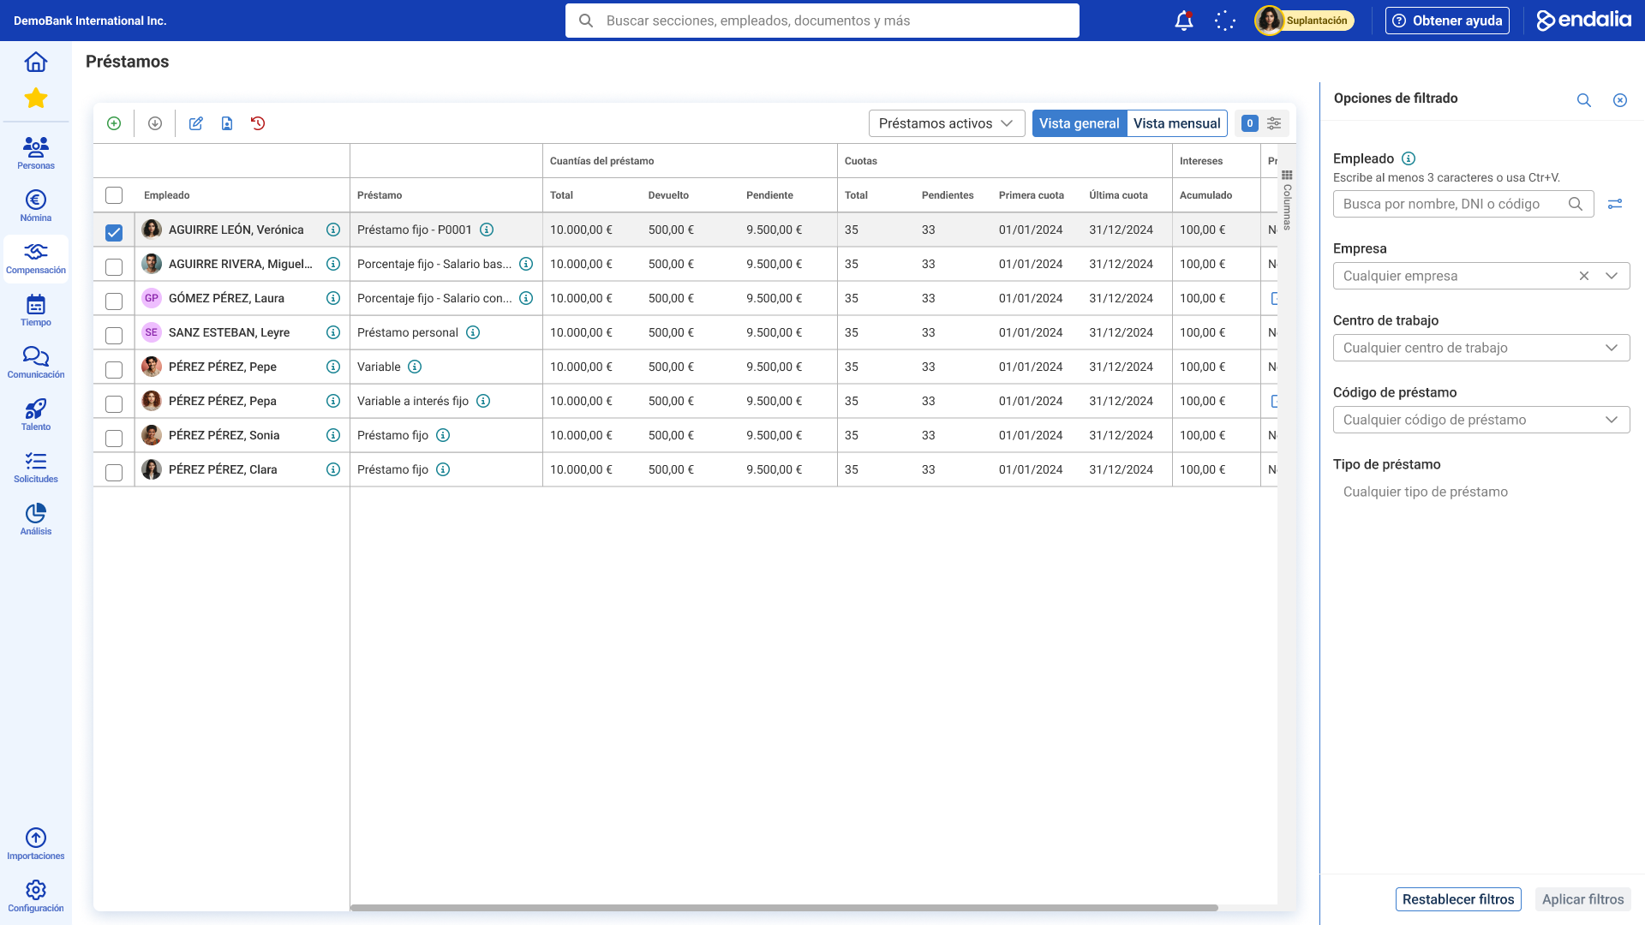The height and width of the screenshot is (925, 1645).
Task: Close the filter options panel
Action: point(1620,100)
